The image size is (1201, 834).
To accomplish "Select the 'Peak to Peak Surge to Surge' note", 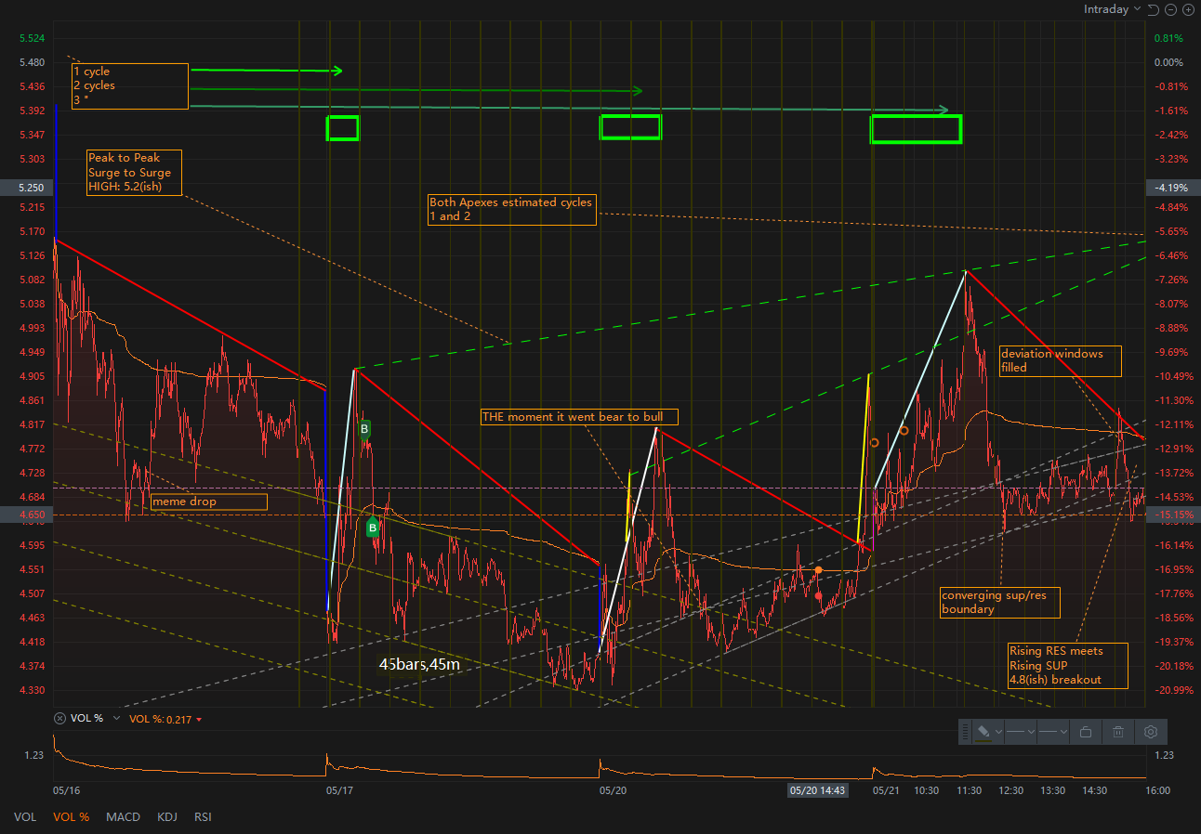I will pos(133,173).
